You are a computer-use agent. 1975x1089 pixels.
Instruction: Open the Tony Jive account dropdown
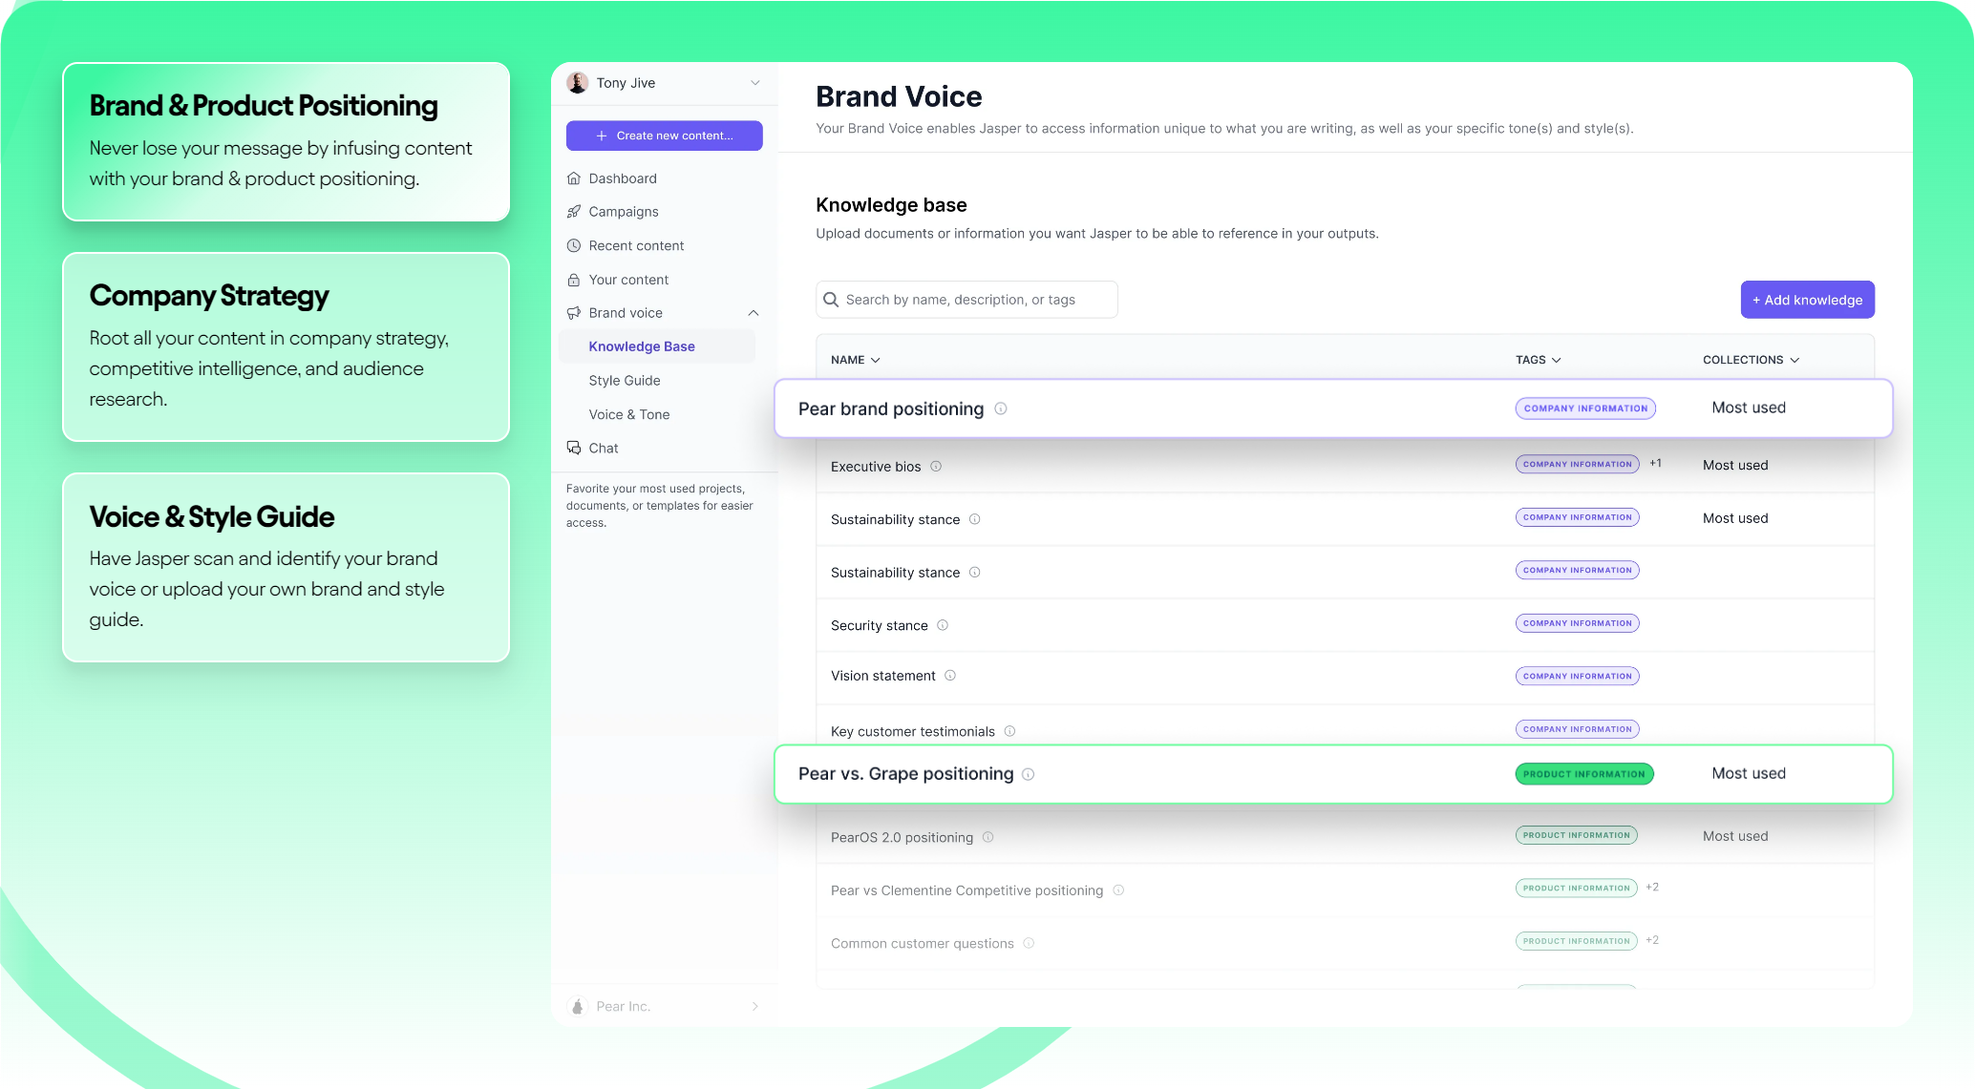pos(755,83)
